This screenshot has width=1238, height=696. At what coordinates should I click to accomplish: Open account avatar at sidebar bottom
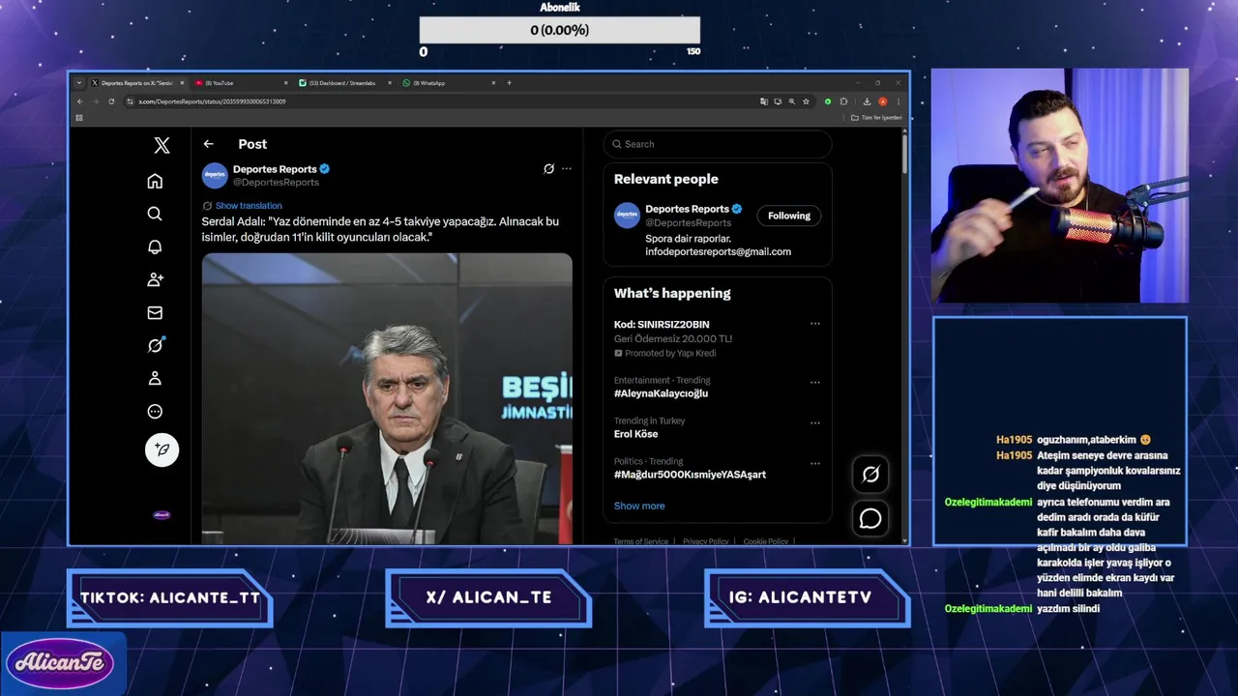(162, 515)
